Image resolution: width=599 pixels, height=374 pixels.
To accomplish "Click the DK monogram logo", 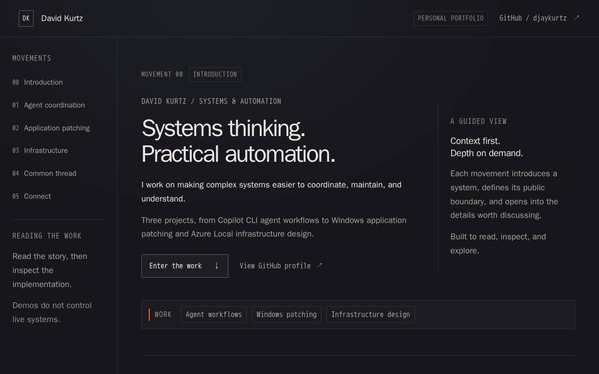I will click(x=26, y=19).
